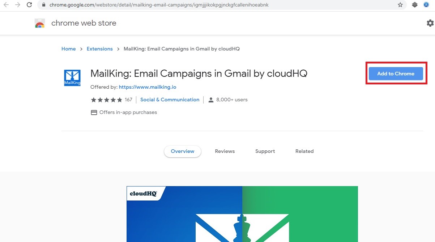The image size is (435, 242).
Task: Open Social & Communication category
Action: pos(170,100)
